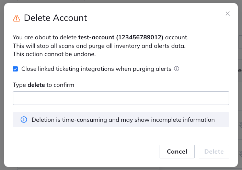Image resolution: width=242 pixels, height=170 pixels.
Task: Focus the confirmation text input field
Action: 121,98
